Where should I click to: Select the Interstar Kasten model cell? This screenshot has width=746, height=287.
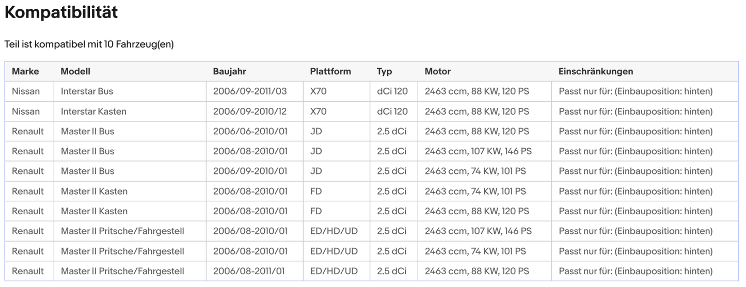click(93, 111)
